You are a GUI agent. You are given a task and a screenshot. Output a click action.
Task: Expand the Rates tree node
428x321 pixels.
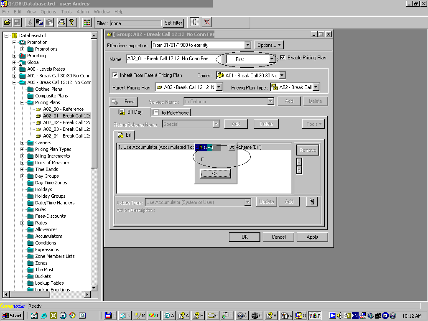tap(23, 223)
